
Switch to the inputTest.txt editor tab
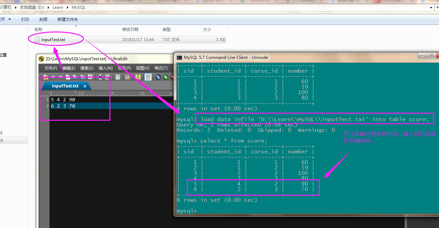click(x=65, y=86)
